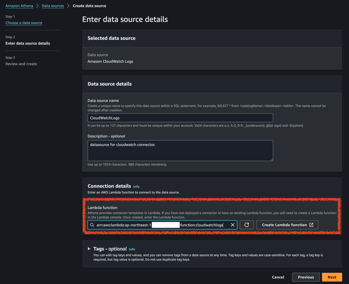Click the search magnifier in Lambda field
Screen dimensions: 349x284
tap(92, 225)
